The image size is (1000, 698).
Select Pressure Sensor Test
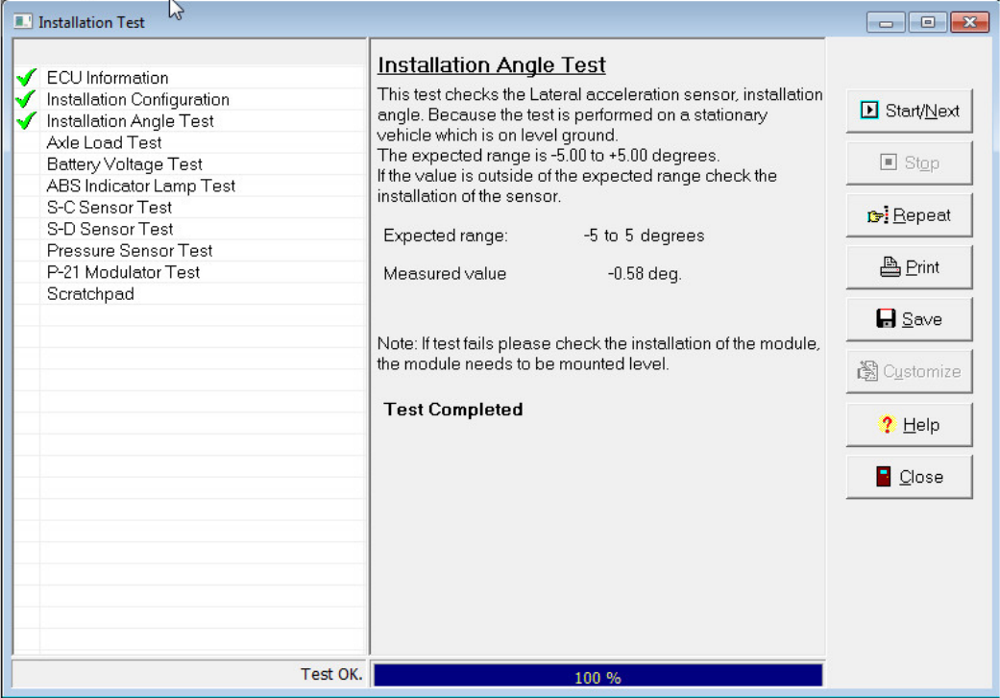(130, 251)
